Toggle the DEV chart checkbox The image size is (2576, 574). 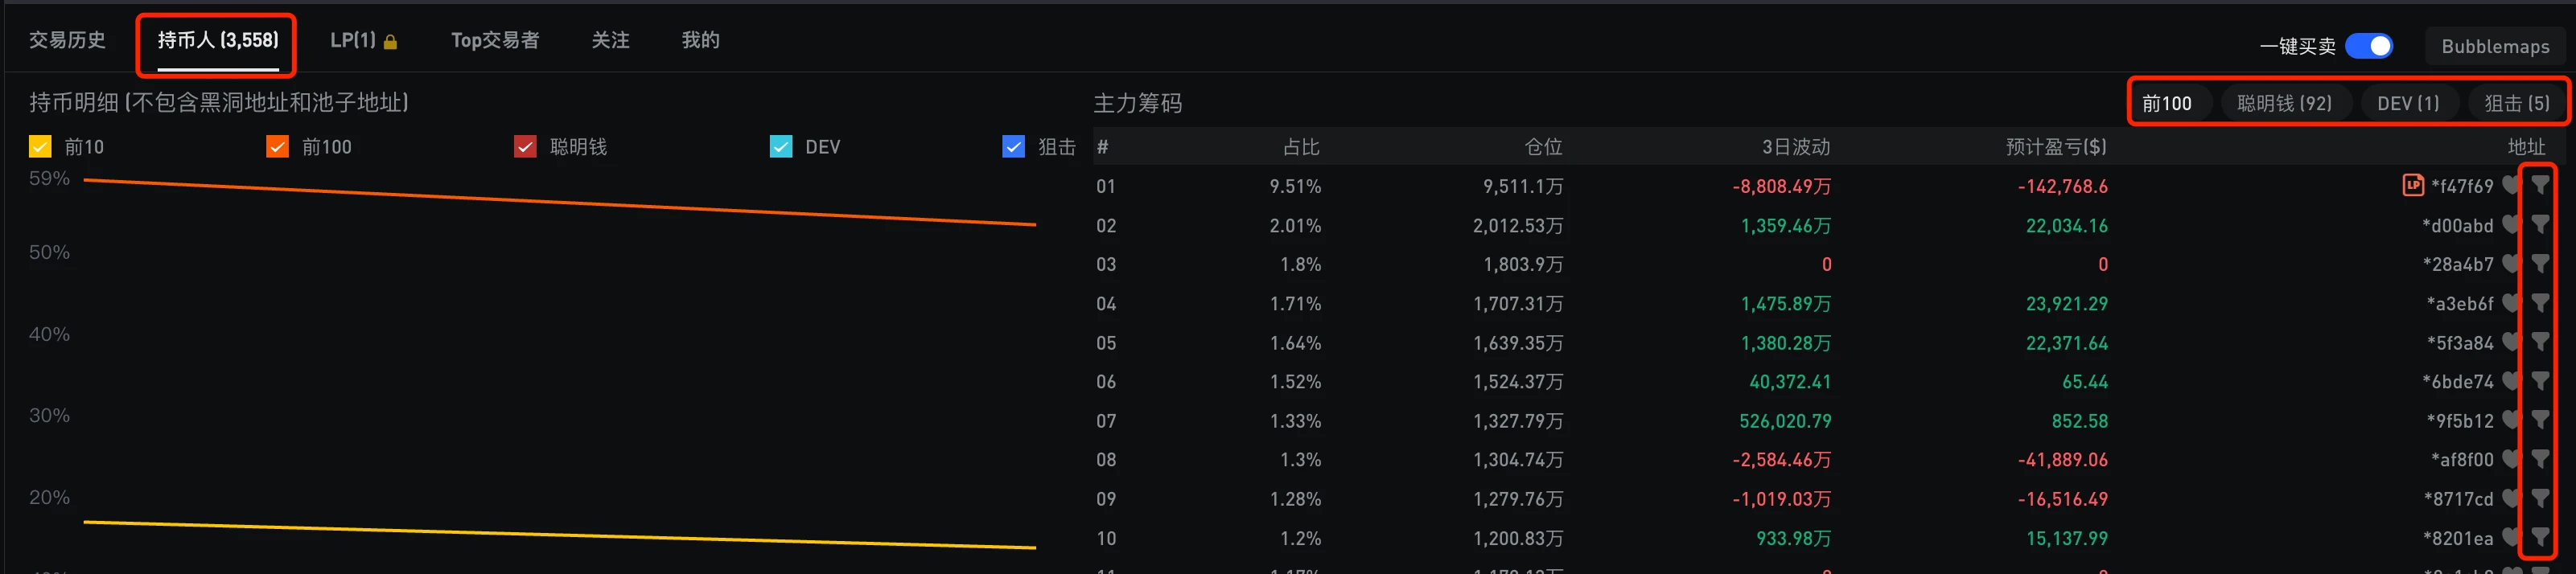(x=781, y=147)
